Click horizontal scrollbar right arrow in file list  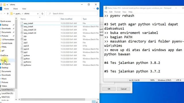coord(98,99)
